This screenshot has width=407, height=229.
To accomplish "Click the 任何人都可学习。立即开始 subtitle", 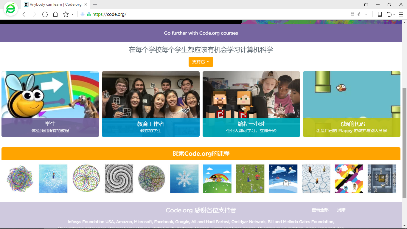I will click(251, 131).
